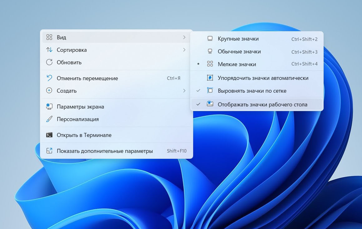Click the Ctrl+Я shortcut label
The image size is (362, 229).
pos(174,78)
